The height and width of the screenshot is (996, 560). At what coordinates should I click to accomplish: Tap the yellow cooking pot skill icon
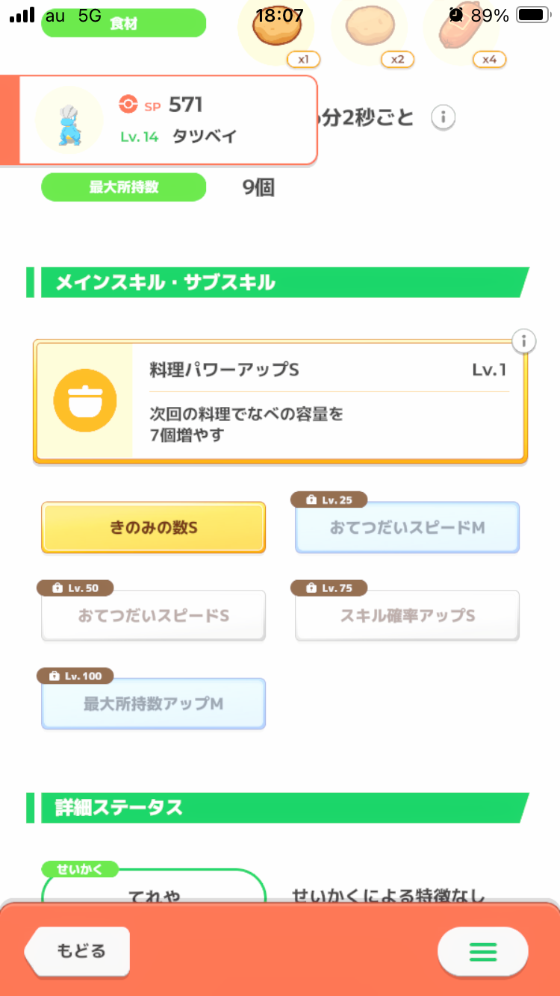click(x=84, y=401)
